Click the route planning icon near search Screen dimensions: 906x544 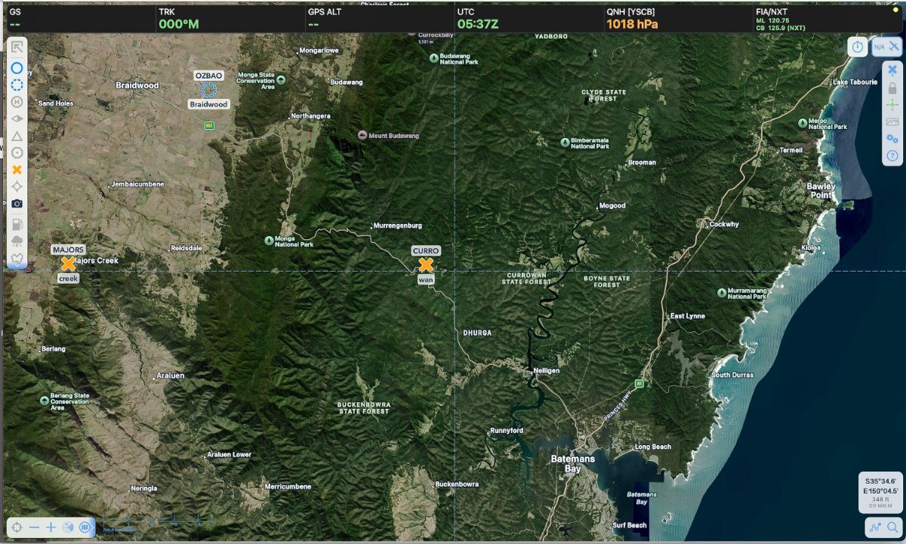[x=876, y=527]
